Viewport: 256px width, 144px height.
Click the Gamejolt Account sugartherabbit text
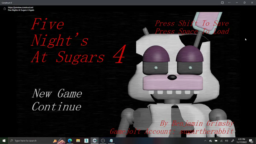pos(172,131)
